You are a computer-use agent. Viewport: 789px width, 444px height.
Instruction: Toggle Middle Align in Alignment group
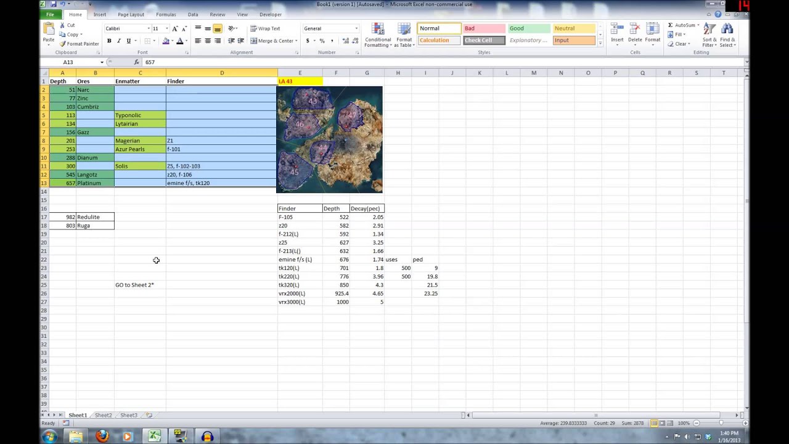click(x=208, y=28)
